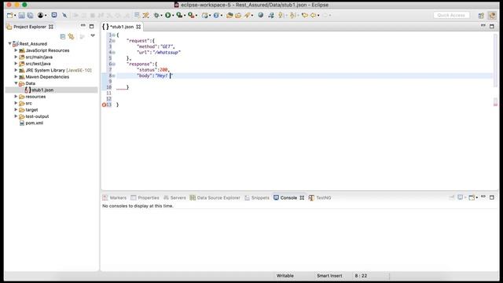Click the Quick Access search field

[451, 15]
